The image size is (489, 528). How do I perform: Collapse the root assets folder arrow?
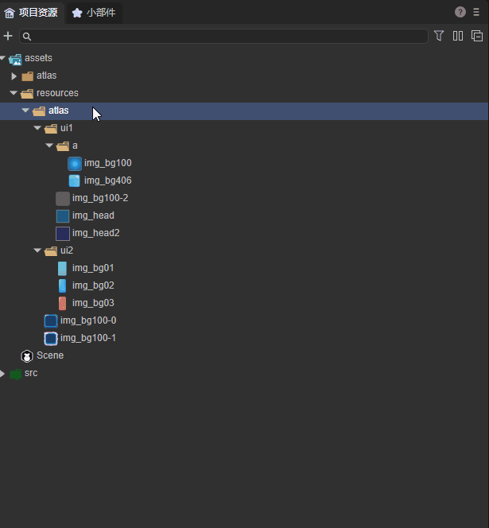point(3,58)
